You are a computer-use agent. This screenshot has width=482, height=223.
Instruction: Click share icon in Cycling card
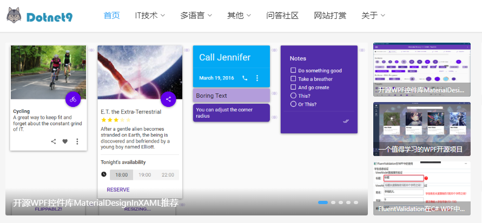pos(54,141)
